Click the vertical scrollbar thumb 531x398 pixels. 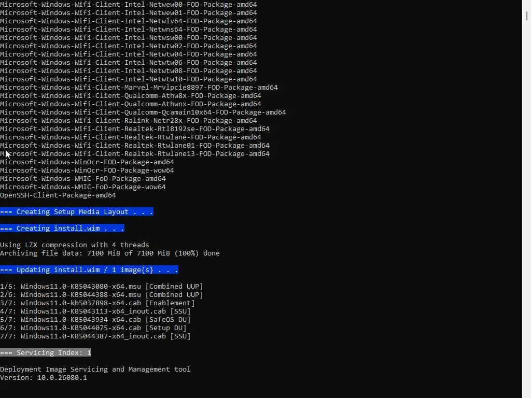click(x=527, y=16)
